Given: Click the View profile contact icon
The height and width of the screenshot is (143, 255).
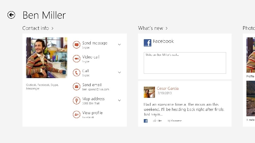Looking at the screenshot, I should point(76,114).
